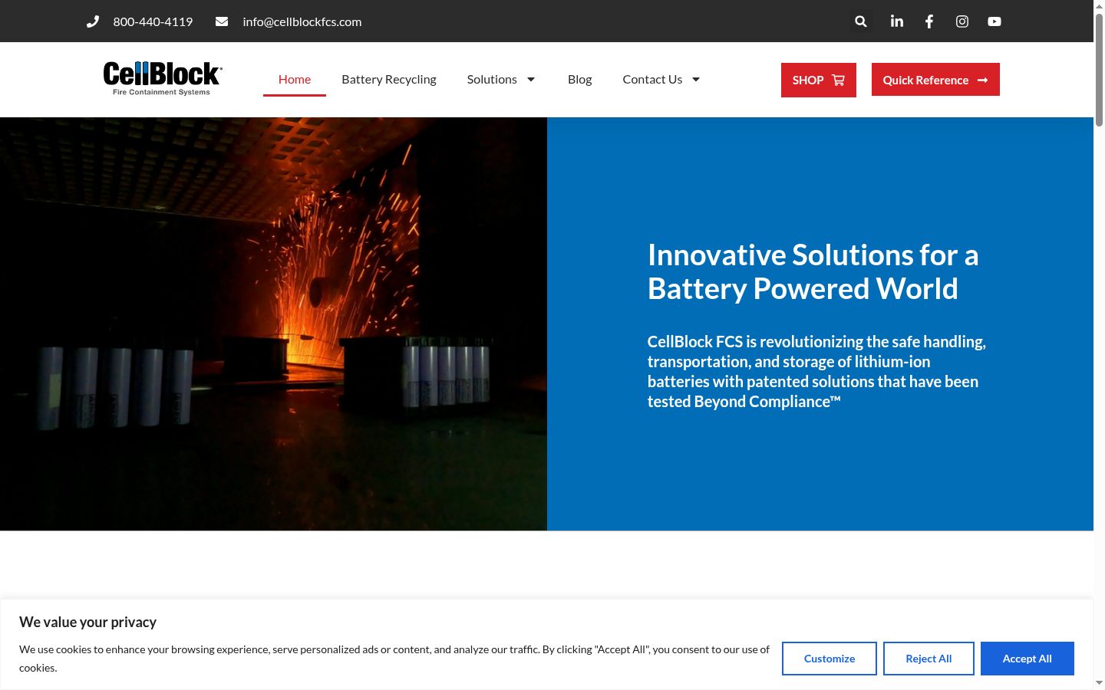Screen dimensions: 1105x690
Task: Open the search icon in top bar
Action: click(861, 21)
